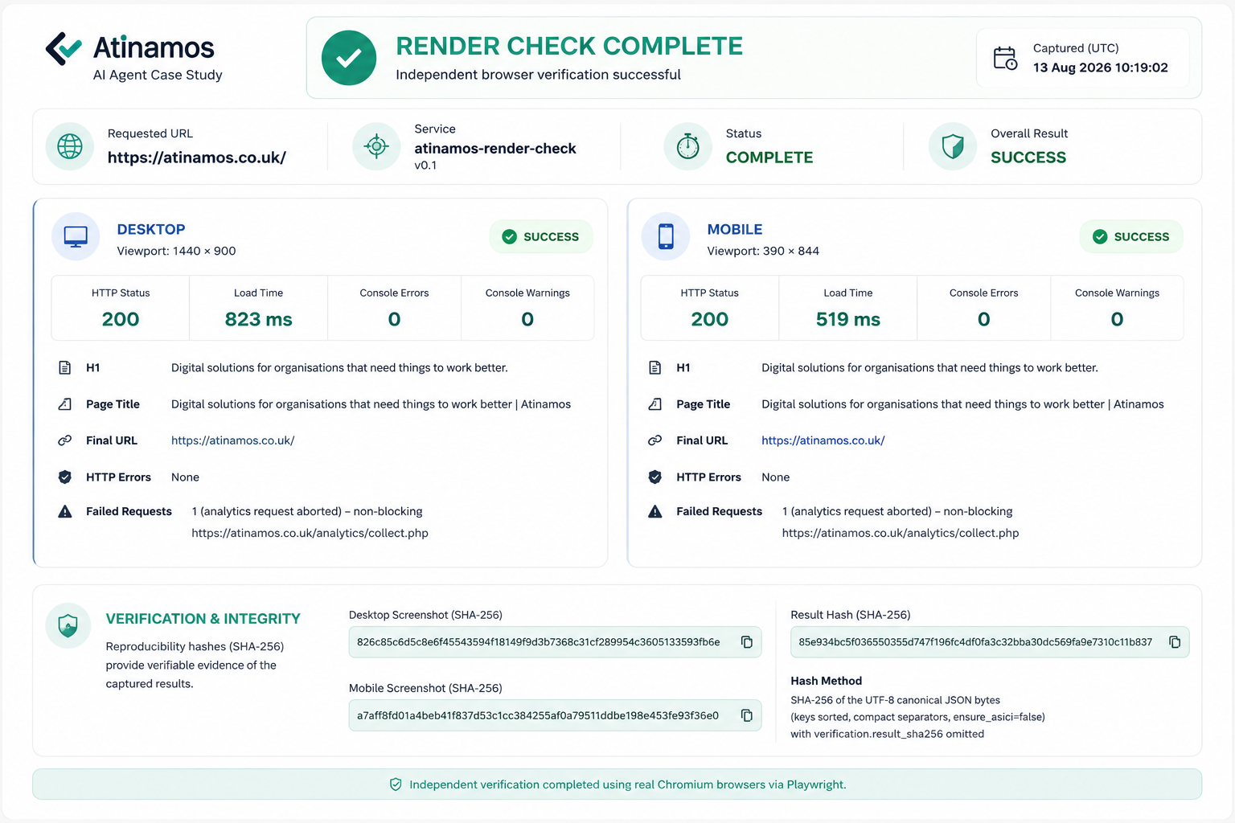The width and height of the screenshot is (1235, 823).
Task: Click the VERIFICATION & INTEGRITY heading
Action: tap(203, 619)
